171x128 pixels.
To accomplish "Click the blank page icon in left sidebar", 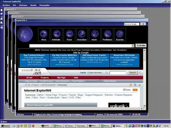I will [x=2, y=10].
